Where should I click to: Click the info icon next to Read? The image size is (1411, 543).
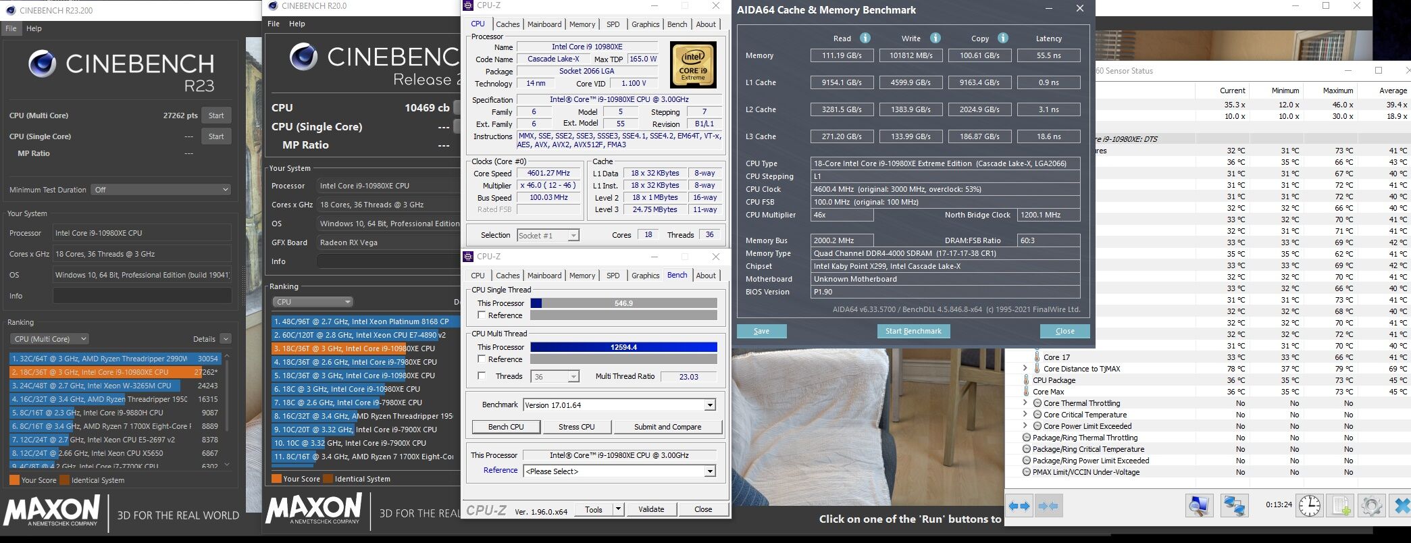coord(865,38)
